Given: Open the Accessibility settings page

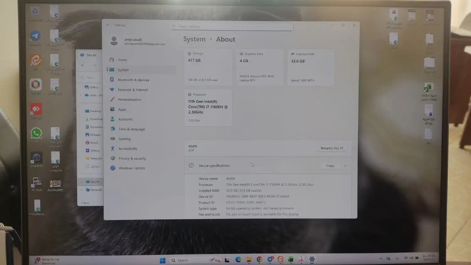Looking at the screenshot, I should (x=127, y=149).
